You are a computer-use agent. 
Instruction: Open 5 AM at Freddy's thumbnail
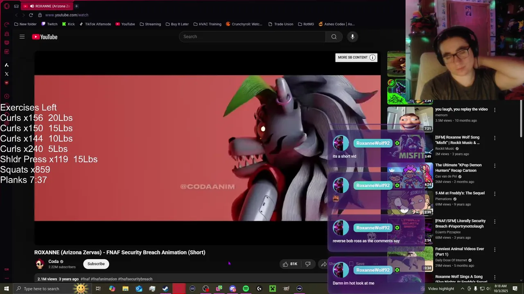pos(410,203)
